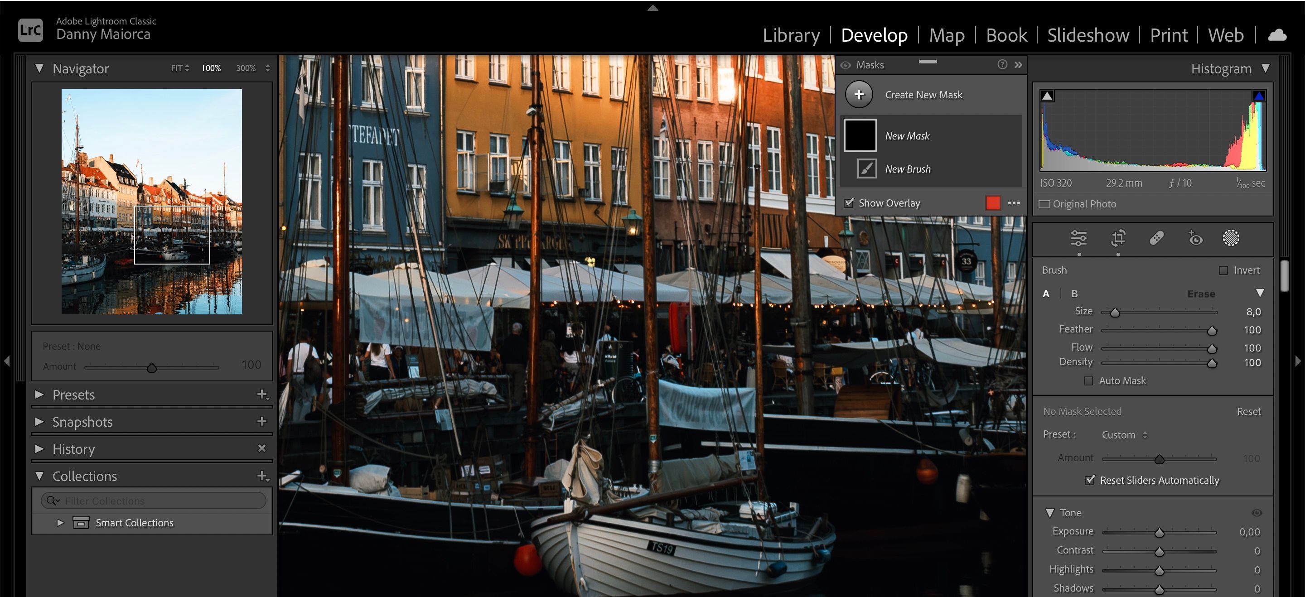Click the Create New Mask button
Screen dimensions: 1305x597
(x=924, y=95)
